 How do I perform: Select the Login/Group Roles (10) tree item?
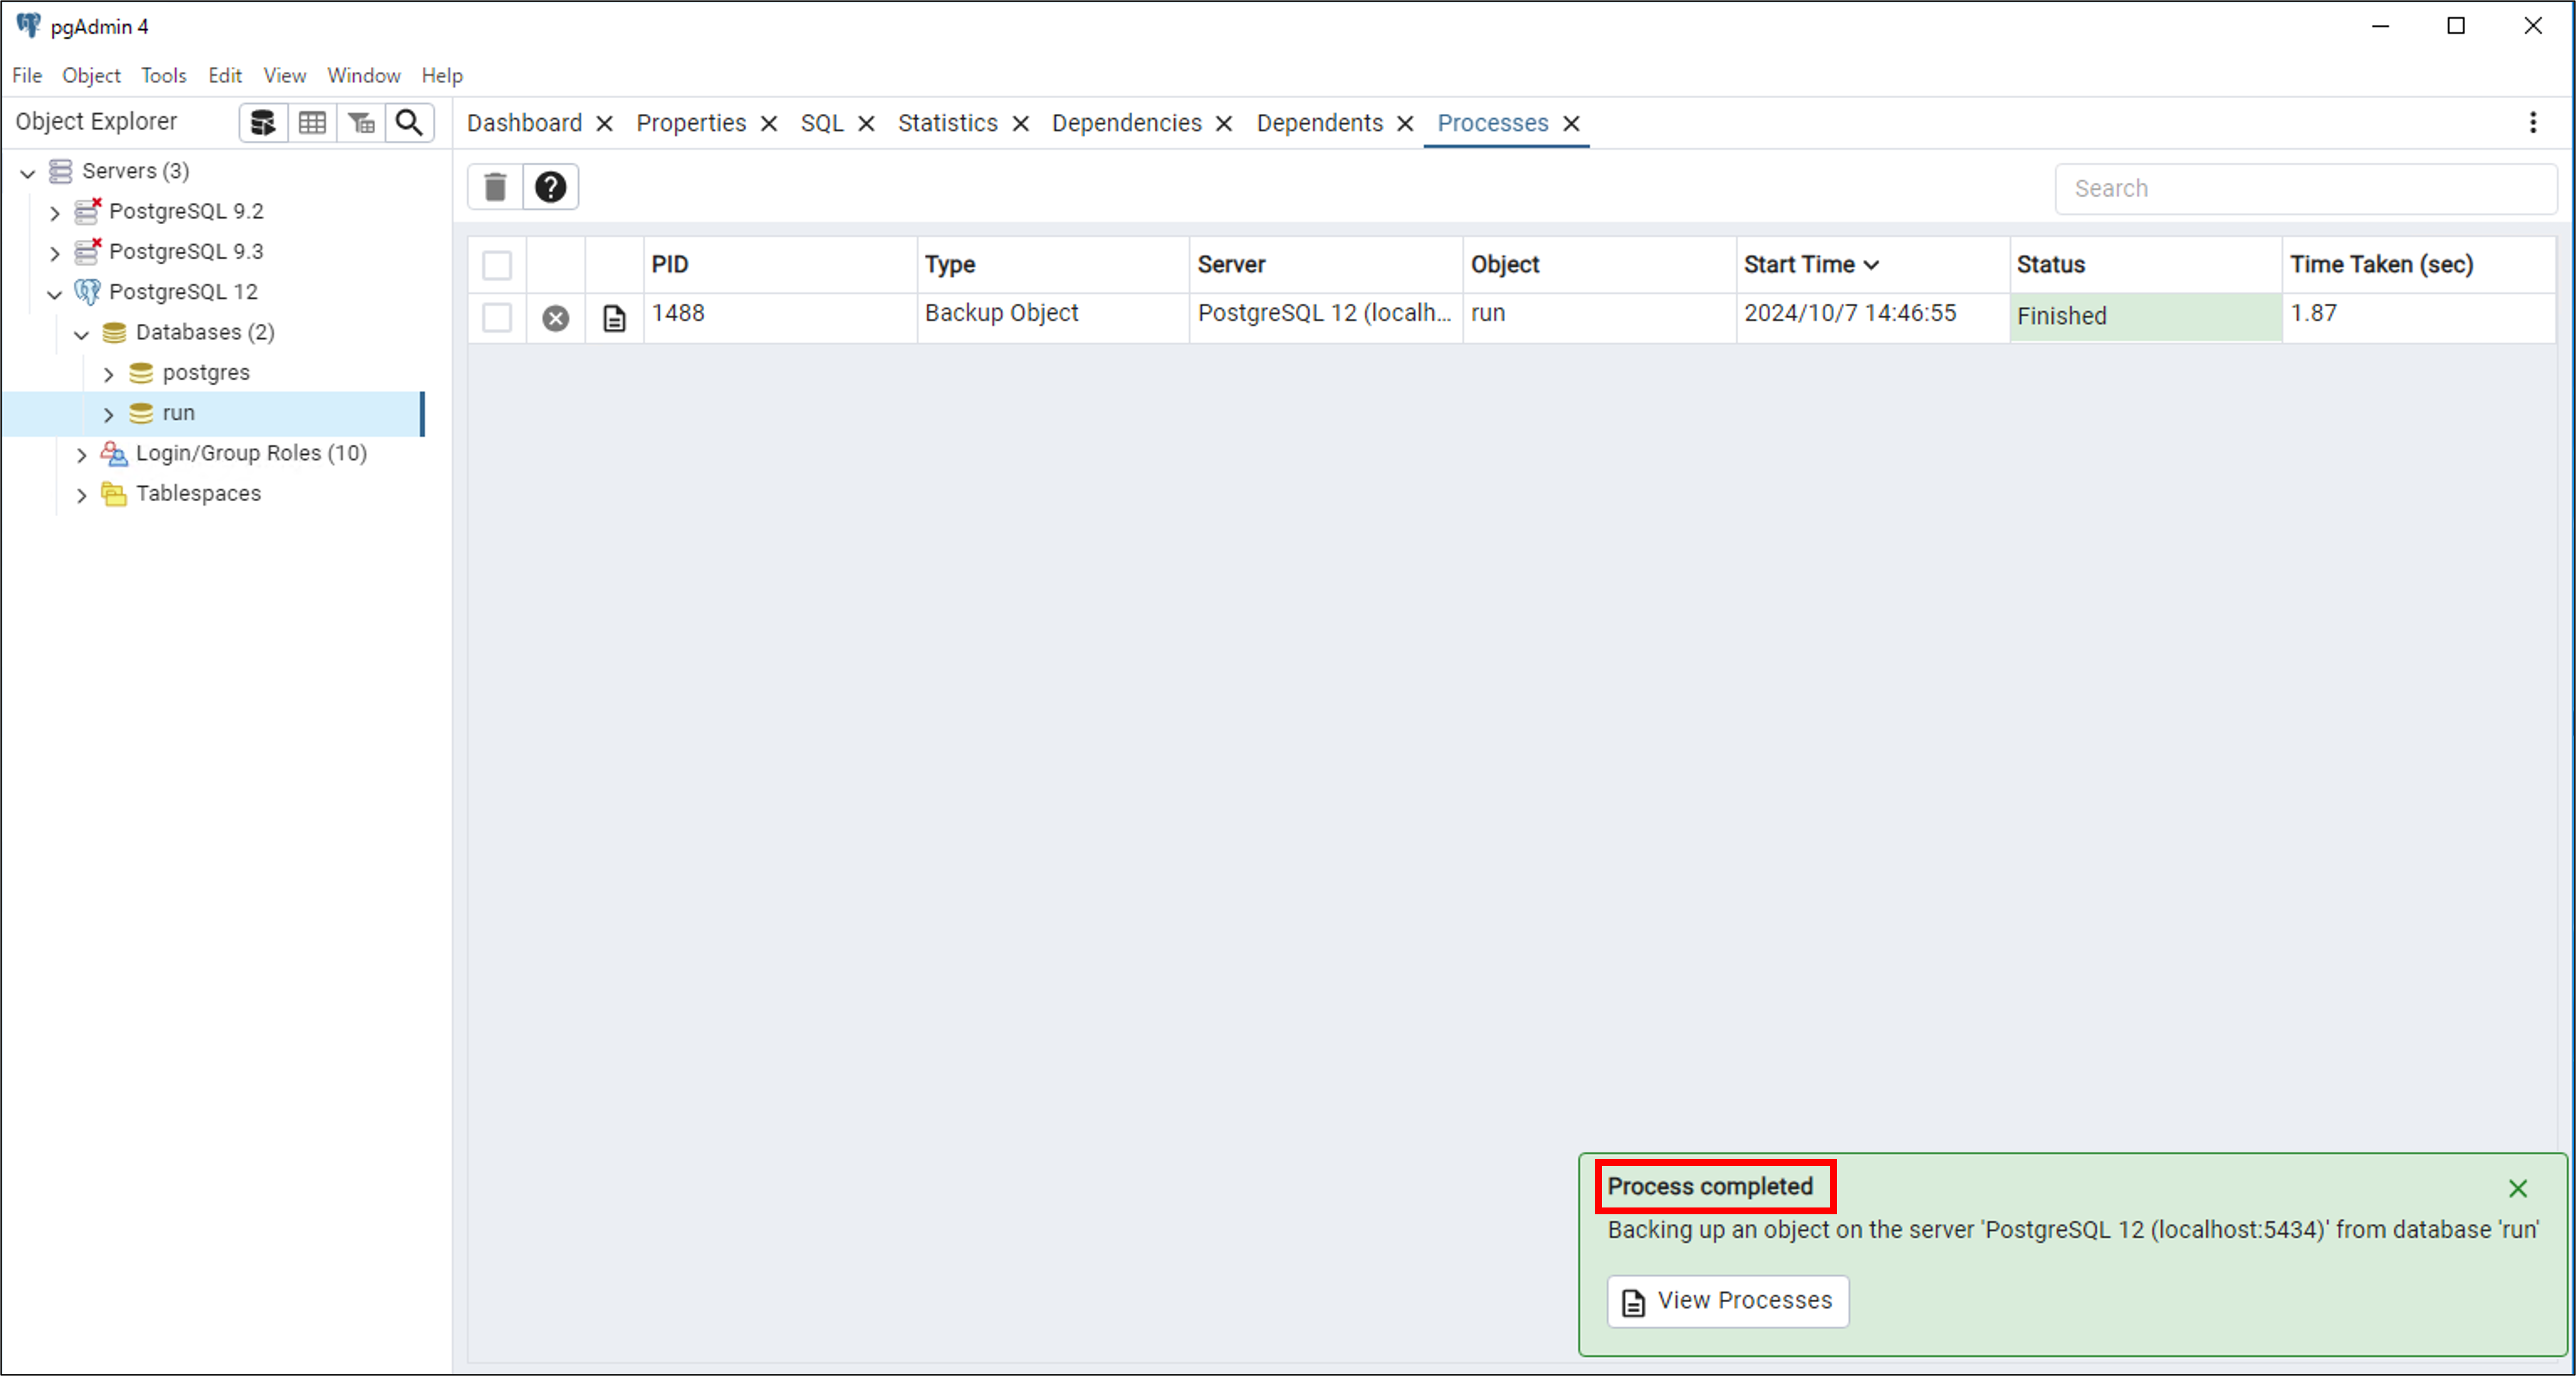tap(251, 454)
